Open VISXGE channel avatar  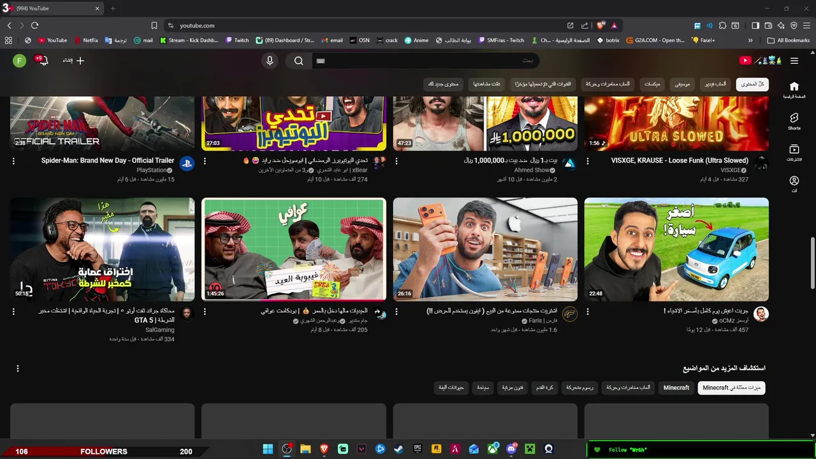pyautogui.click(x=761, y=163)
